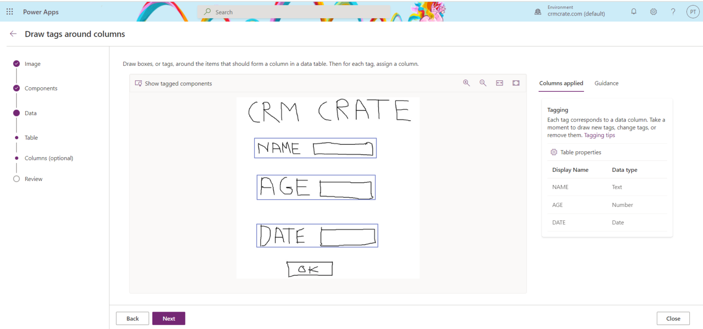Viewport: 703px width, 329px height.
Task: Open the Tagging tips link
Action: coord(600,135)
